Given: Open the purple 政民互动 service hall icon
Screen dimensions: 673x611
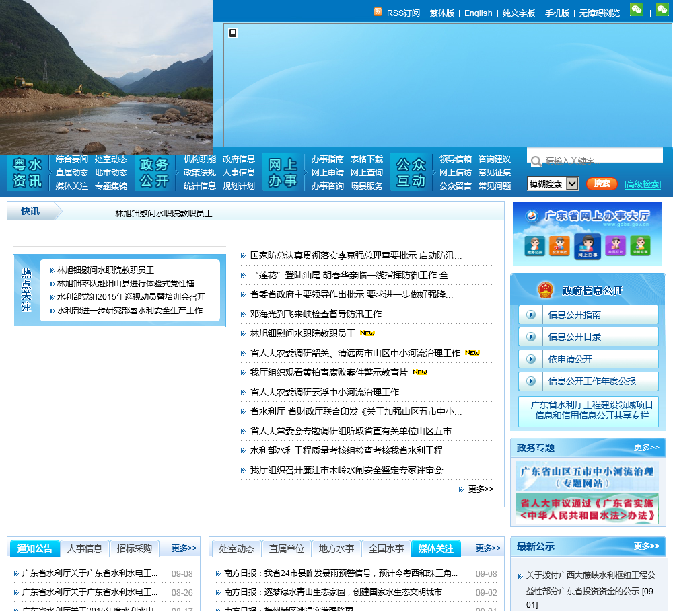Looking at the screenshot, I should click(616, 246).
